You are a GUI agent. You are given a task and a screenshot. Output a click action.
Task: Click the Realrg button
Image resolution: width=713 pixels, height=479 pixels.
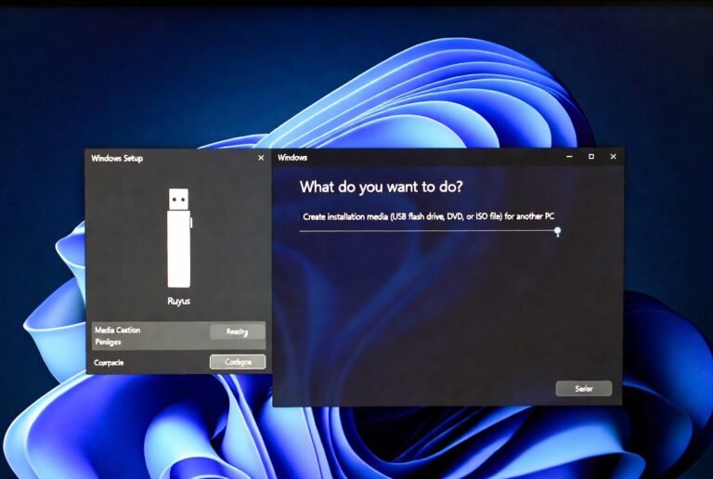click(x=238, y=331)
